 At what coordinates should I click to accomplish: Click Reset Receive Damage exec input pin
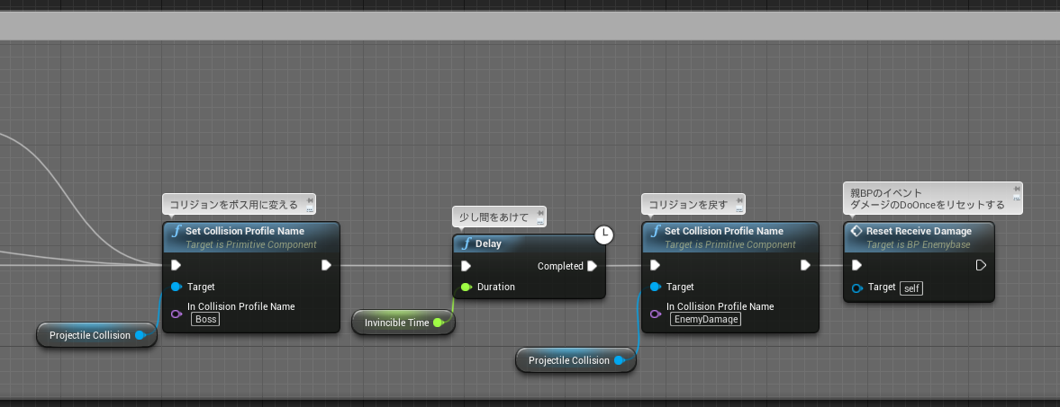[856, 265]
